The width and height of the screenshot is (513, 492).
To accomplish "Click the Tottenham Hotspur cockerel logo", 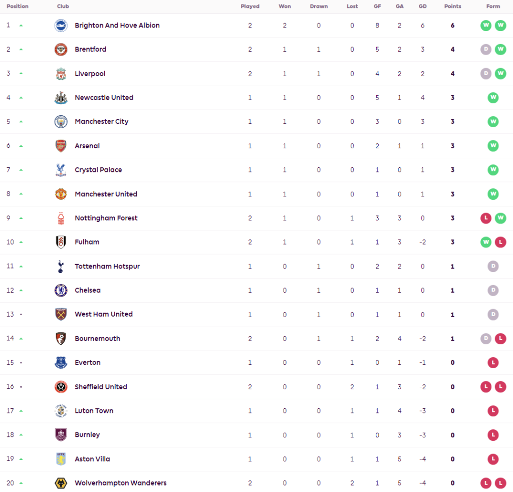I will pos(61,267).
